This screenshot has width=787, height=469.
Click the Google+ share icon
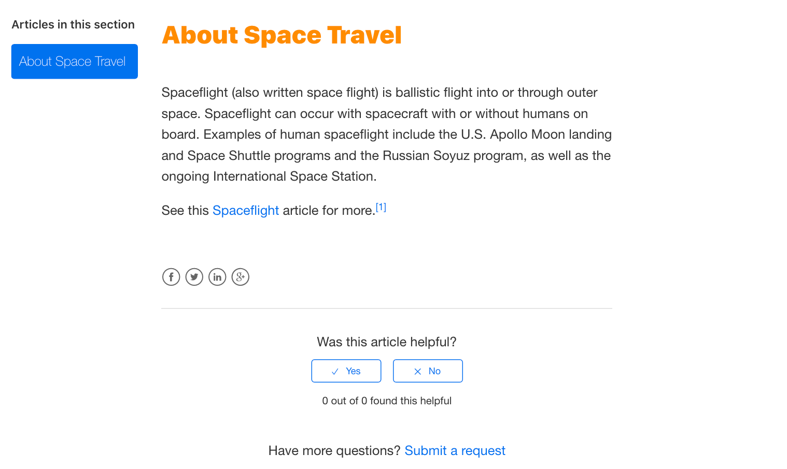point(240,277)
